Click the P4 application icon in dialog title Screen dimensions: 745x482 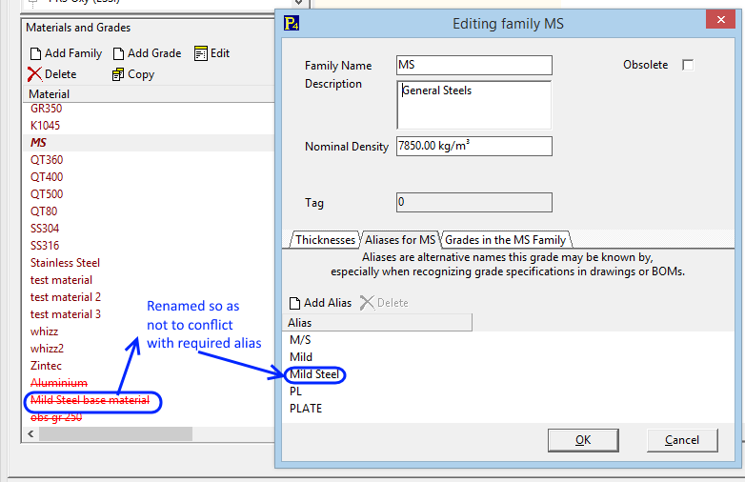point(292,23)
